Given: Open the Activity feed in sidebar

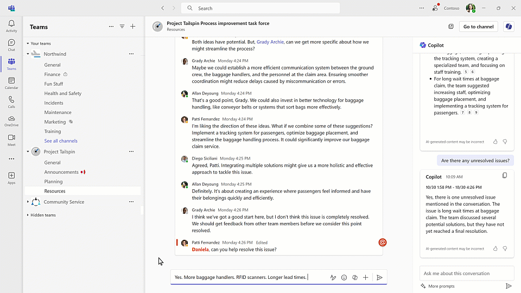Looking at the screenshot, I should 11,26.
